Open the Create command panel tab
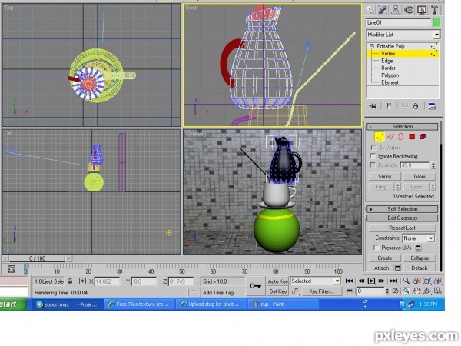 pos(370,10)
